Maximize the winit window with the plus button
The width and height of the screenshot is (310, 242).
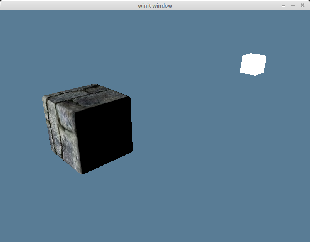(x=293, y=5)
